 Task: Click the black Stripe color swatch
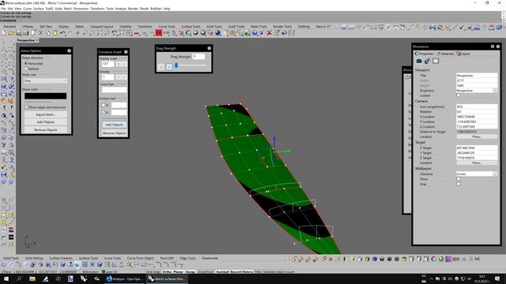tap(46, 96)
